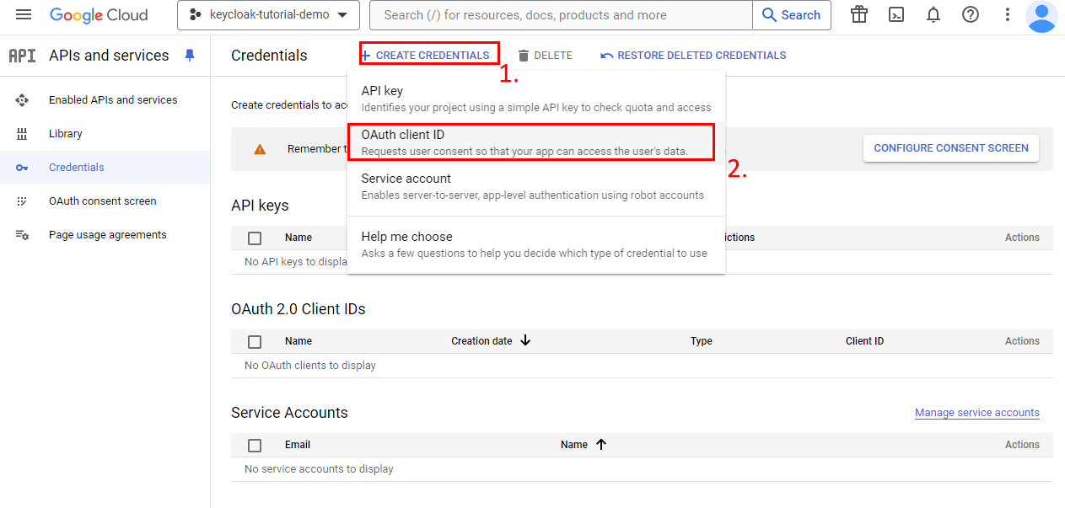Open the gift free trial icon
This screenshot has width=1065, height=508.
pyautogui.click(x=859, y=14)
